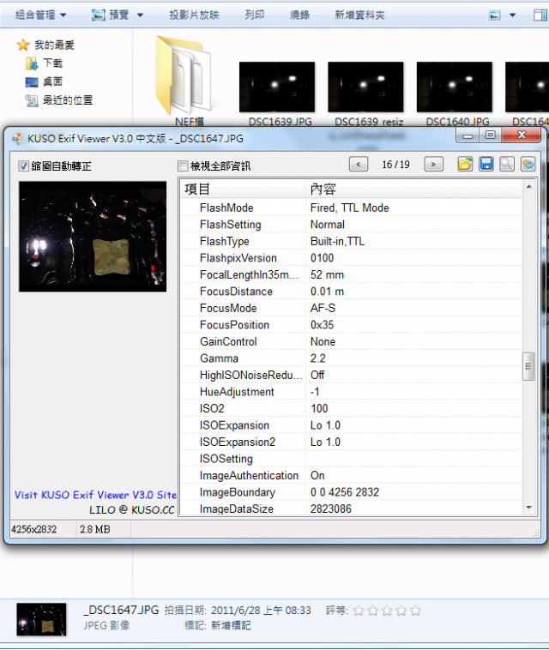The image size is (549, 650).
Task: Click the scrollbar thumb in Exif list
Action: point(528,366)
